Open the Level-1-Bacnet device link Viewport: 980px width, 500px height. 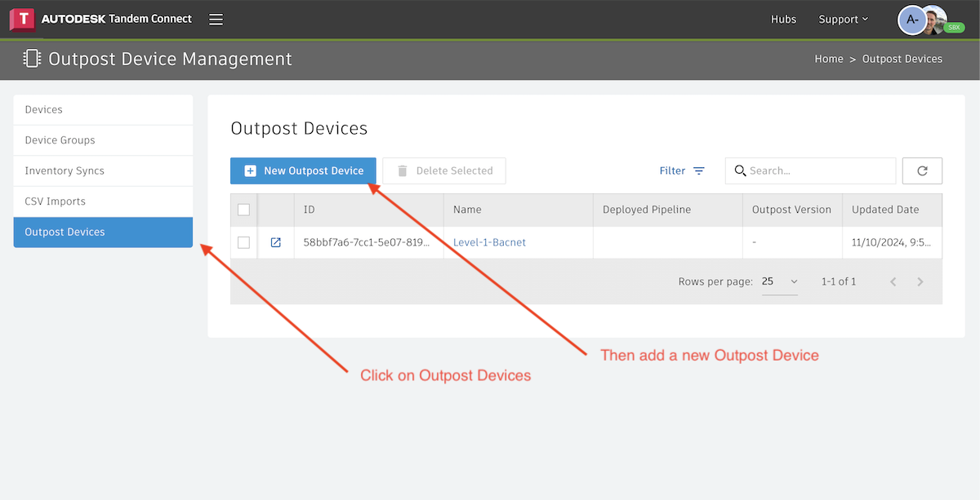489,242
